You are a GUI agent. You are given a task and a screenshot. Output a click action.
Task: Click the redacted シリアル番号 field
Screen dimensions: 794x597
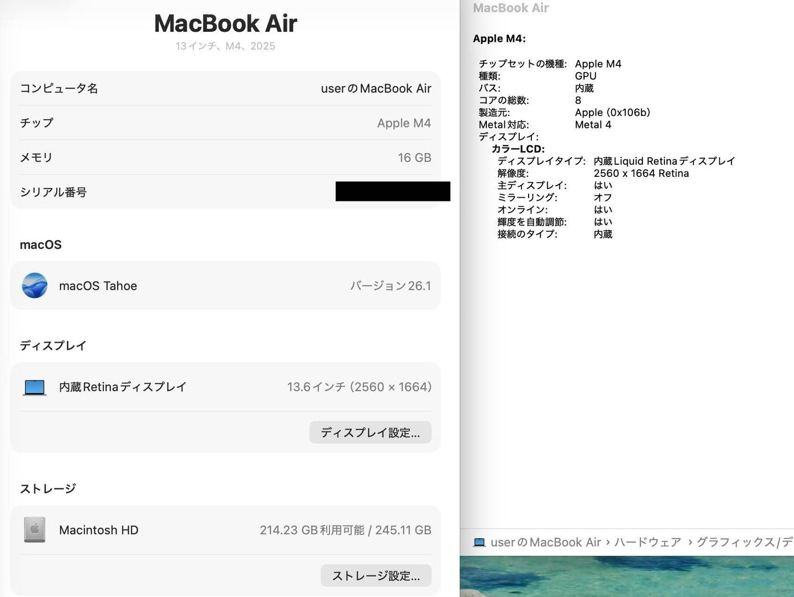tap(392, 192)
